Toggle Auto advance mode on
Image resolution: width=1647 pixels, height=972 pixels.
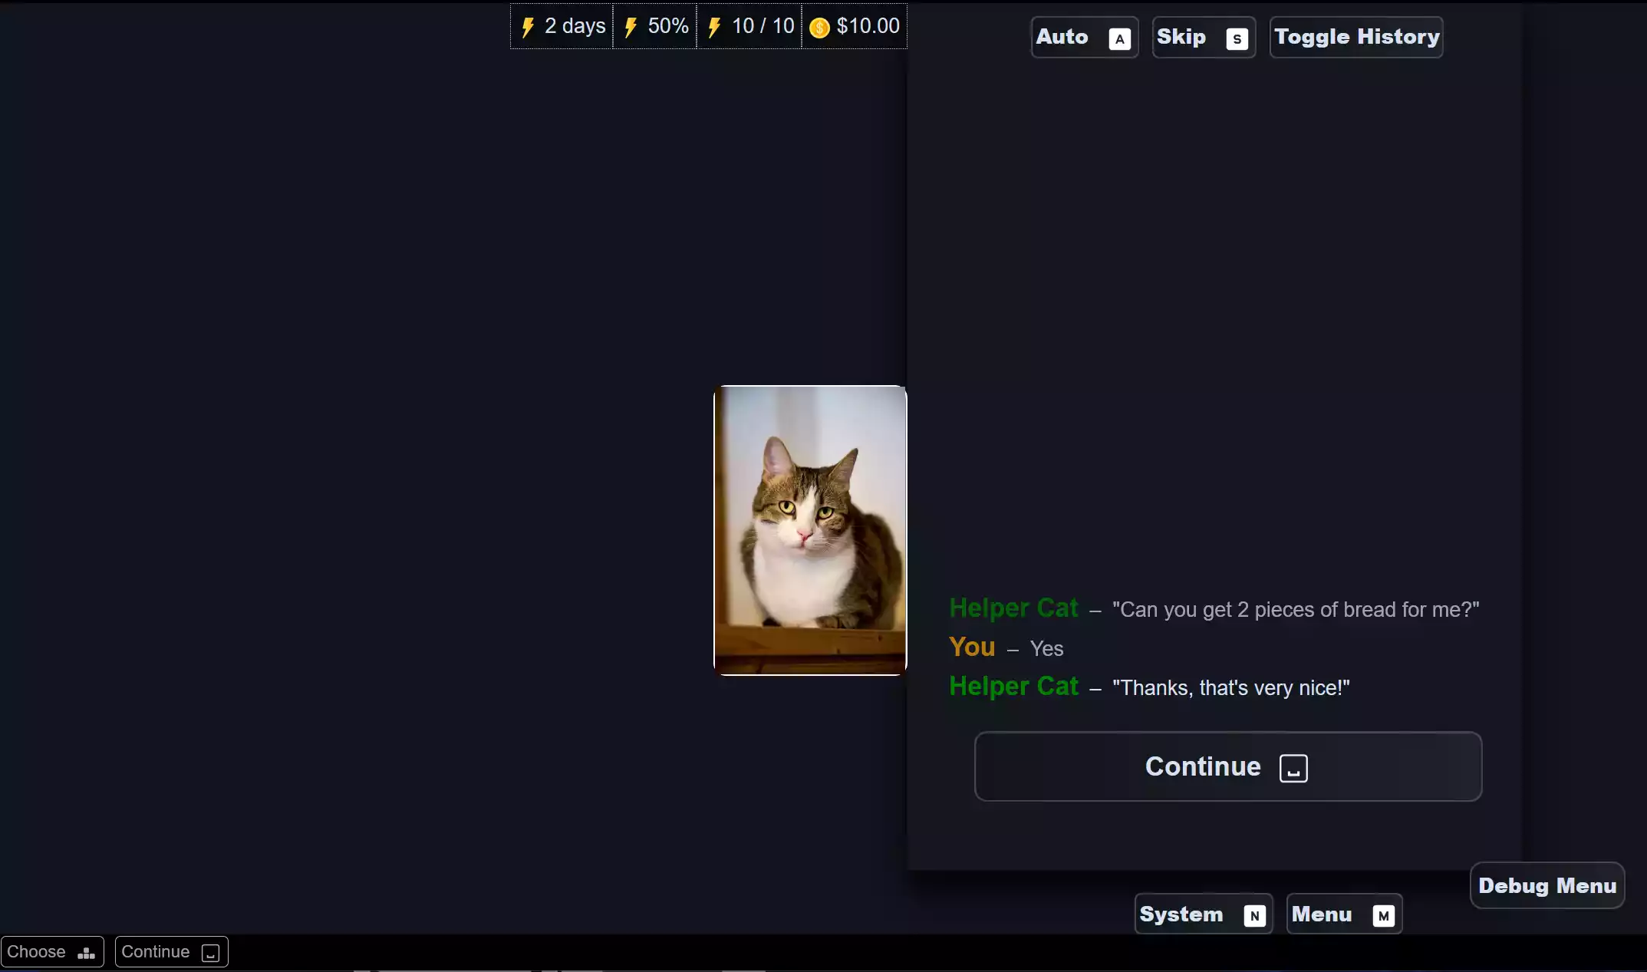coord(1082,36)
